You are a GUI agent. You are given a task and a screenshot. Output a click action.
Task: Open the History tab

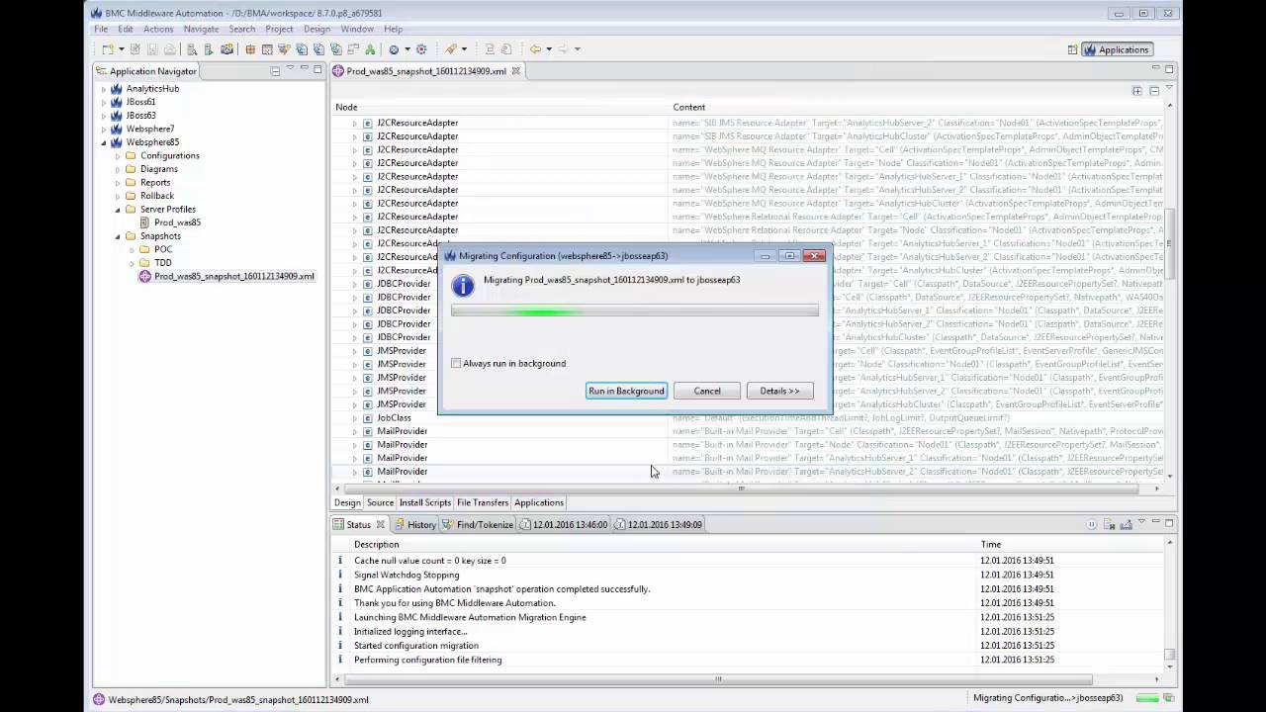[415, 524]
